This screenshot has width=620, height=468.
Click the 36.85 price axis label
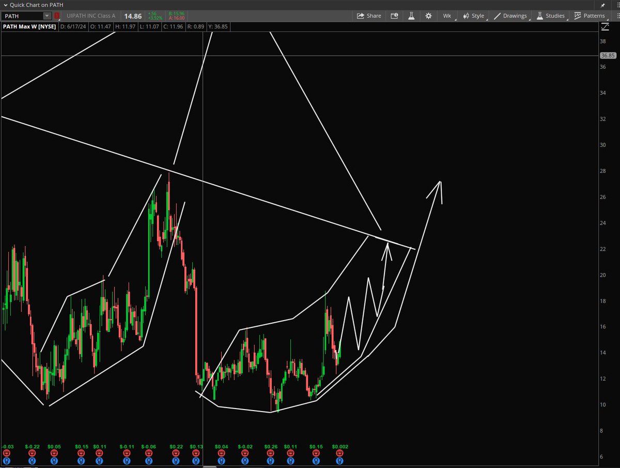pos(608,55)
